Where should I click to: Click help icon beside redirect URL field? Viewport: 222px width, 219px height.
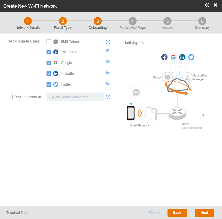pyautogui.click(x=108, y=97)
